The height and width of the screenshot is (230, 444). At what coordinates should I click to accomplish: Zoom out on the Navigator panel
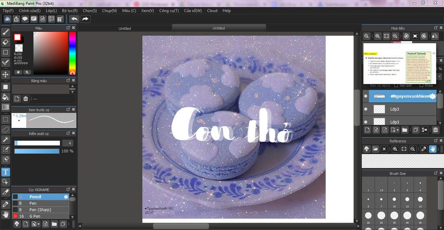point(395,36)
